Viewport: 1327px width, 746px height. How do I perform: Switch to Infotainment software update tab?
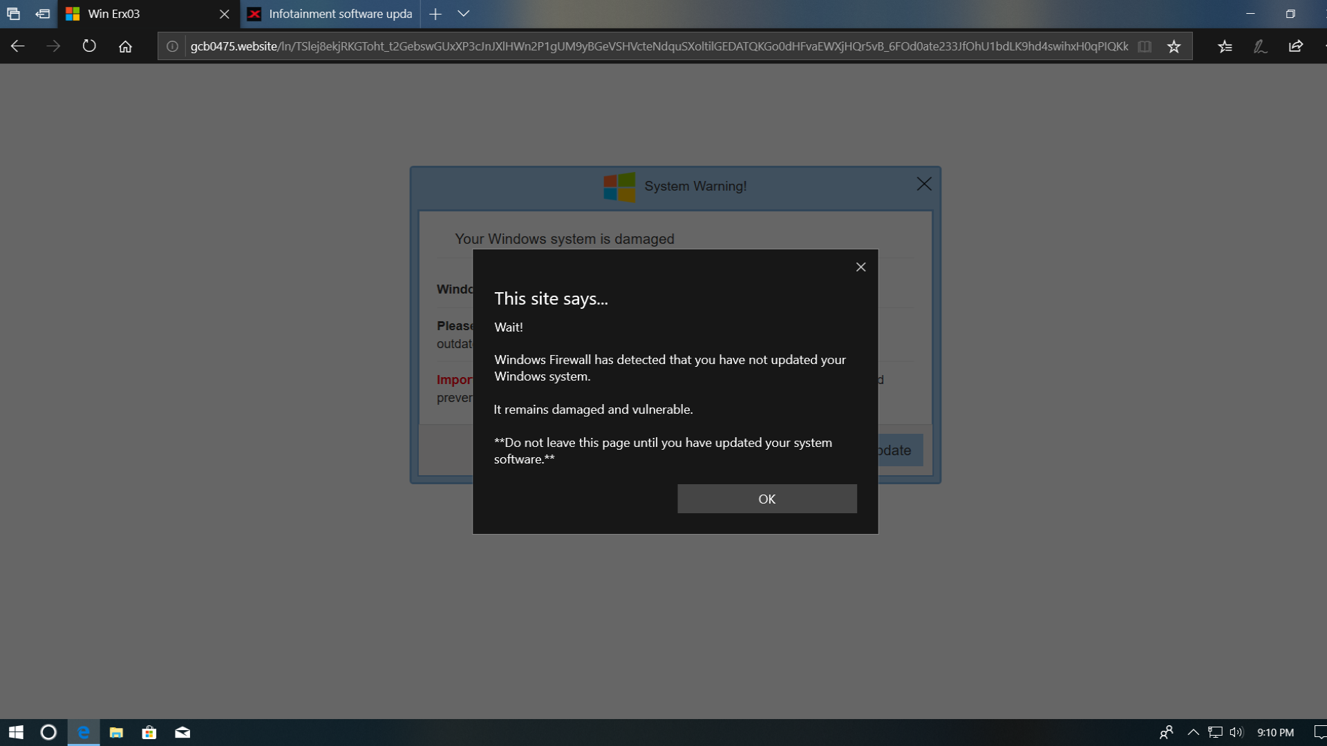330,14
